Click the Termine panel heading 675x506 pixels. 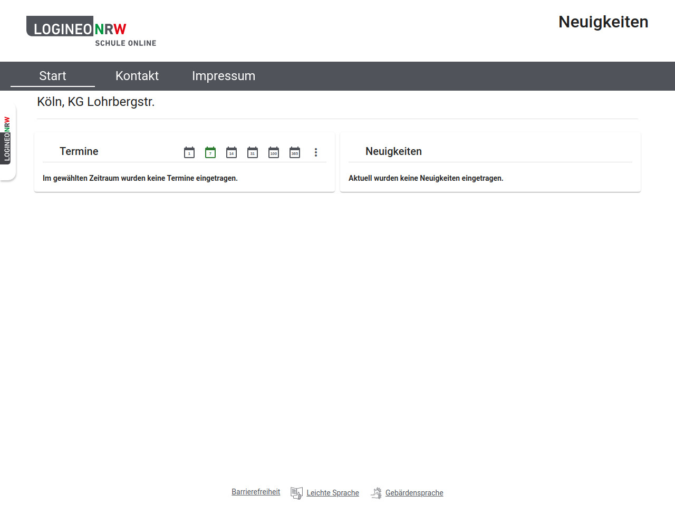[x=79, y=151]
